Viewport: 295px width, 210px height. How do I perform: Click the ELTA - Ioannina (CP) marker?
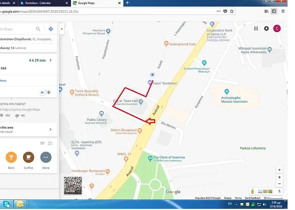point(77,154)
